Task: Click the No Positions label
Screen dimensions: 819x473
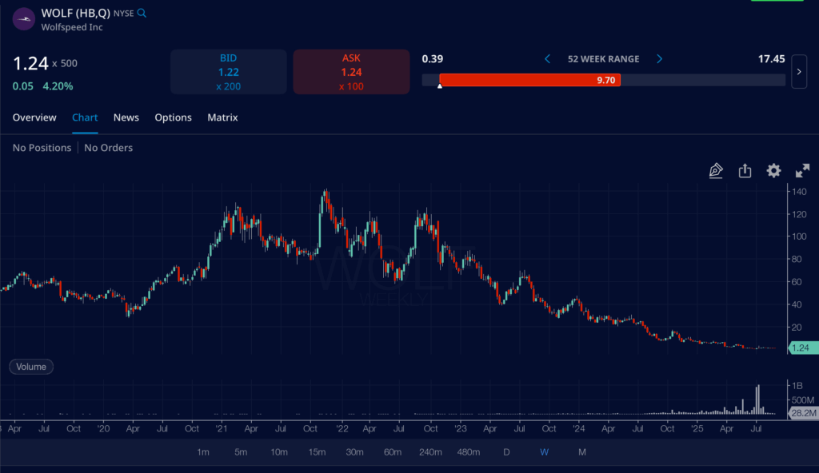Action: (x=41, y=147)
